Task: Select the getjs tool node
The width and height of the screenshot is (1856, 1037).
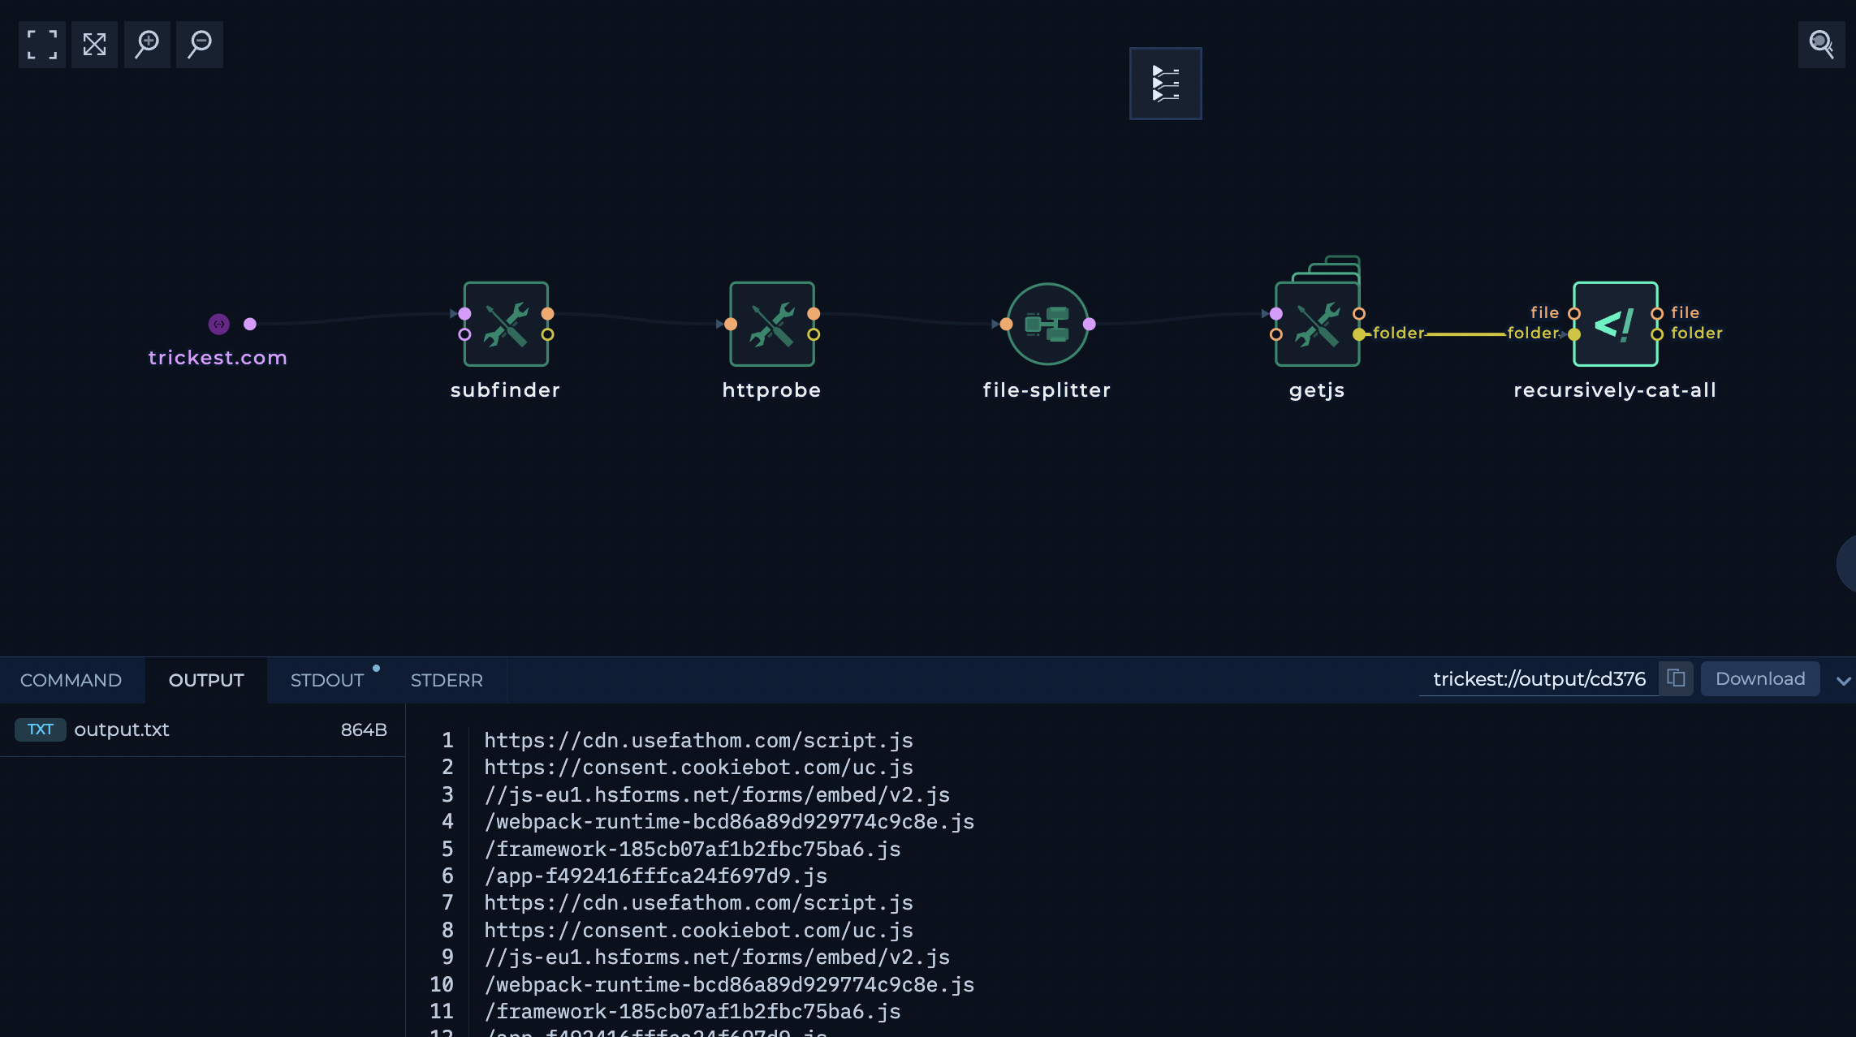Action: 1317,325
